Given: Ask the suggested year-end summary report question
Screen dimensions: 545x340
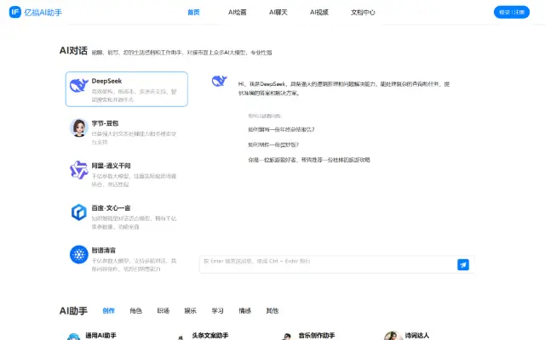Looking at the screenshot, I should point(281,129).
